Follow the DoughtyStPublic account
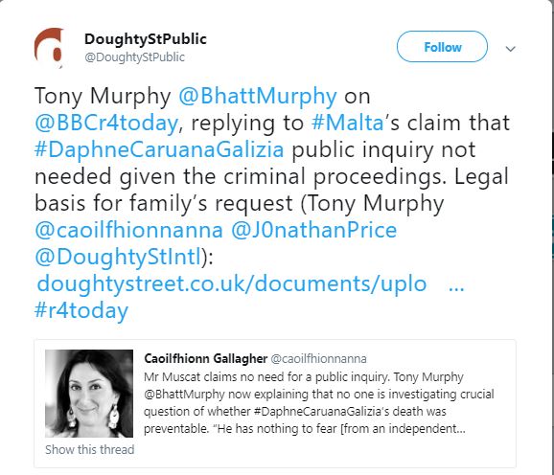554x475 pixels. pyautogui.click(x=442, y=47)
